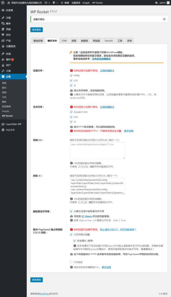Open LayerSlider WP sidebar icon
171x297 pixels.
point(3,124)
